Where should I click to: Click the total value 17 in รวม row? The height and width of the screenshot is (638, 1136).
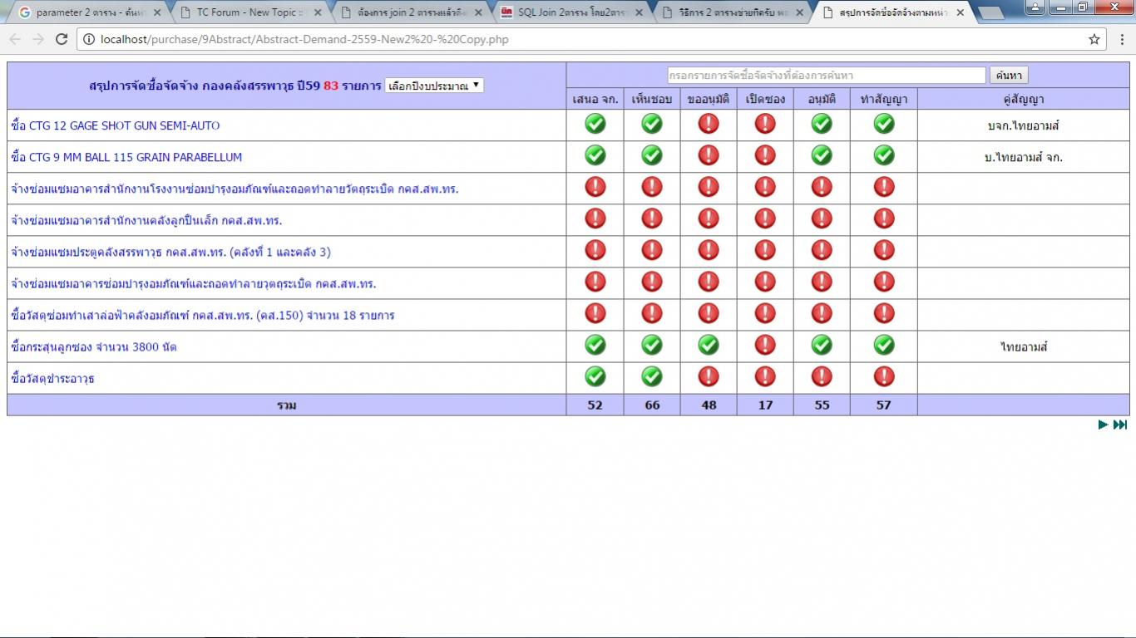(x=765, y=405)
